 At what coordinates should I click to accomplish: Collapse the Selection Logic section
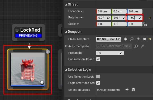66,70
